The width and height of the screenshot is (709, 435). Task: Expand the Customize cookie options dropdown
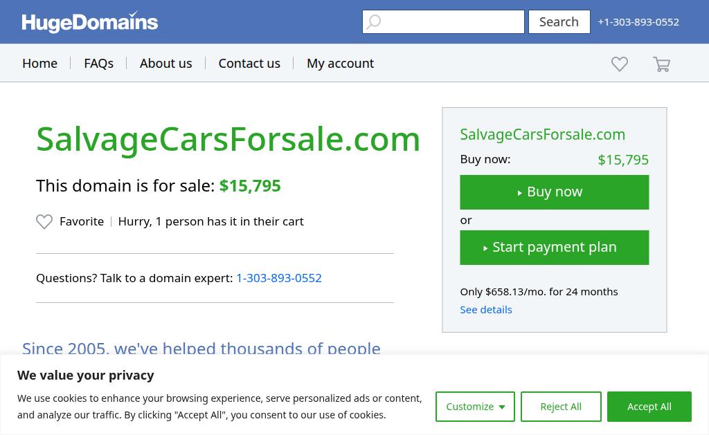475,407
